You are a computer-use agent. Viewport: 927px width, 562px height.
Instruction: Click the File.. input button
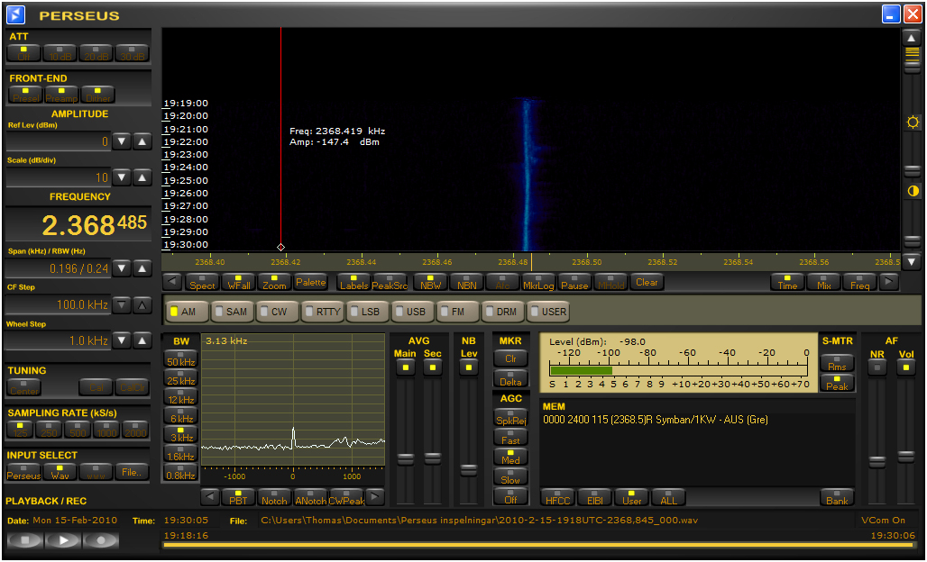(x=132, y=472)
